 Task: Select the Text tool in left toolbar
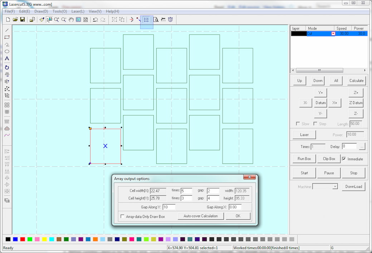pos(7,58)
